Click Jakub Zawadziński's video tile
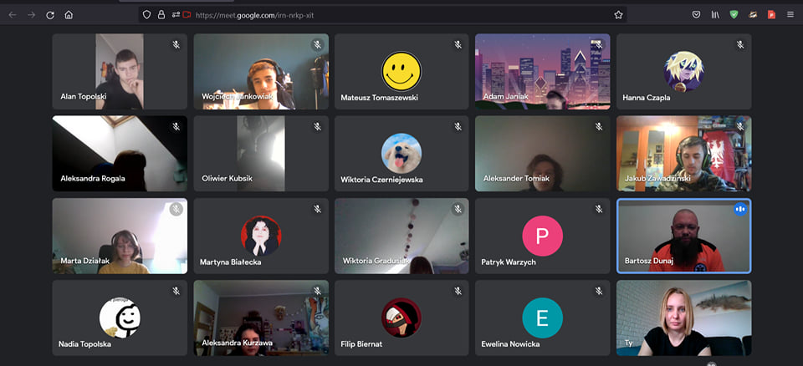 pos(683,153)
